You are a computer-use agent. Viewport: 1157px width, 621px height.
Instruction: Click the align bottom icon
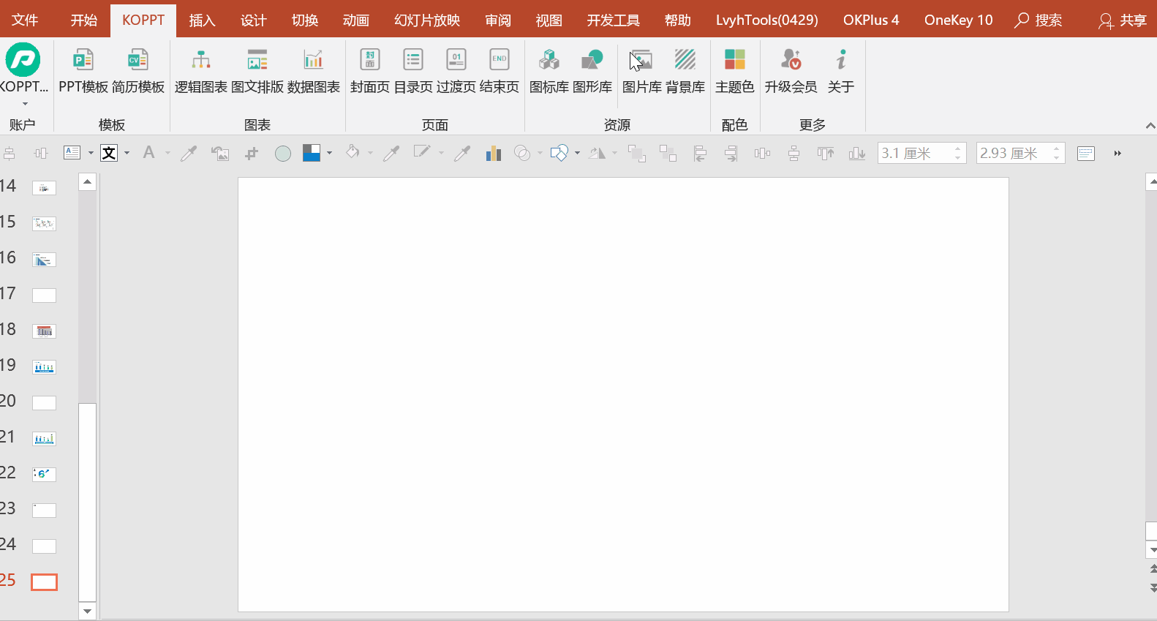click(x=857, y=153)
